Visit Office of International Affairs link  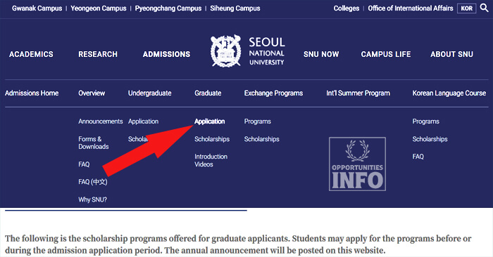point(411,8)
